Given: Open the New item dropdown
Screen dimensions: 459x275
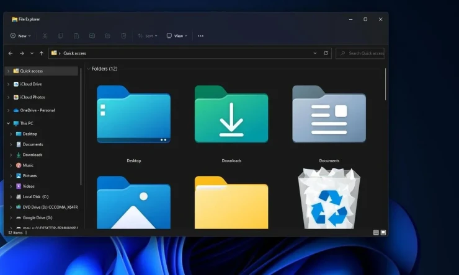Looking at the screenshot, I should point(20,36).
